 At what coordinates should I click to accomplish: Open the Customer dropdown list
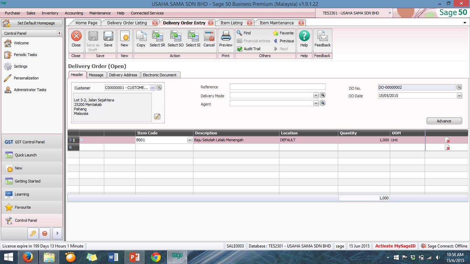(153, 88)
